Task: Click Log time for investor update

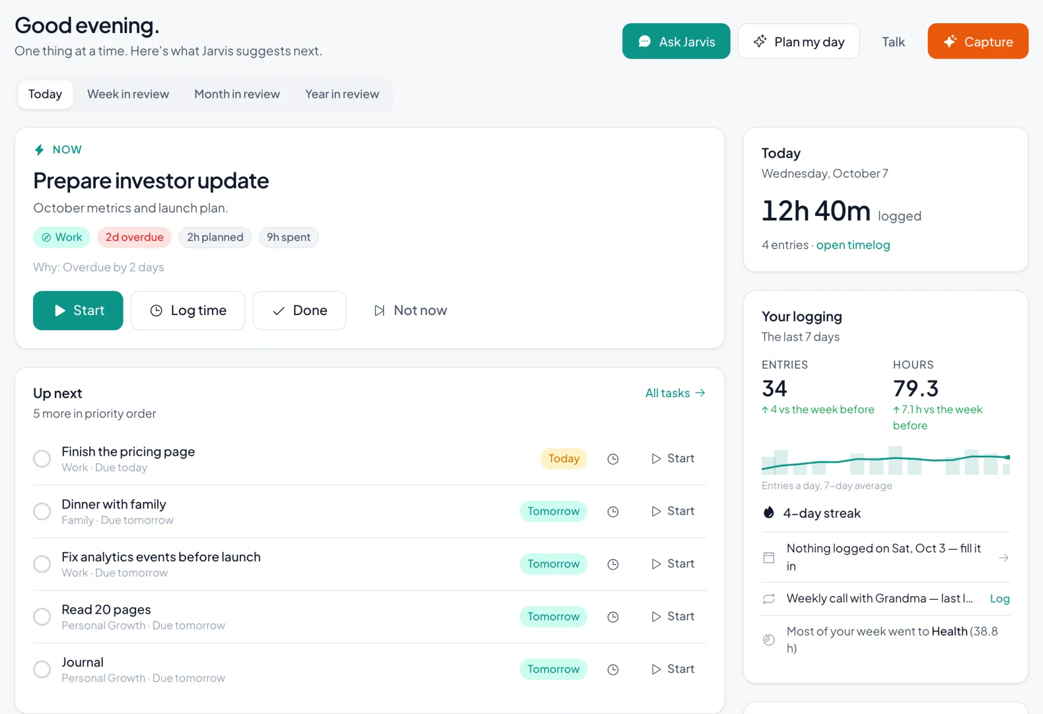Action: pos(188,310)
